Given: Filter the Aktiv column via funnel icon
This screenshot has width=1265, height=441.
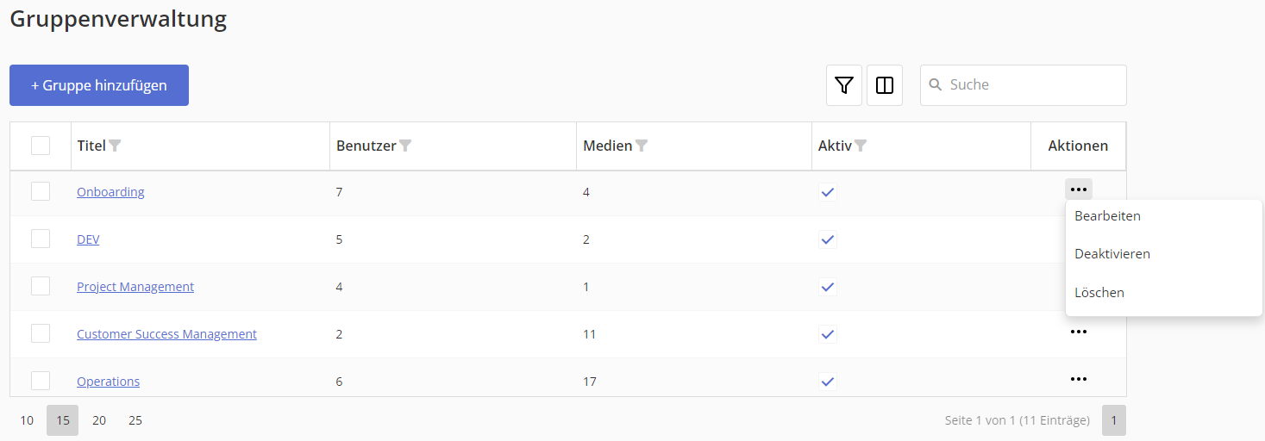Looking at the screenshot, I should coord(860,146).
